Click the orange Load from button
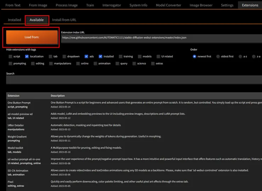This screenshot has width=262, height=191. tap(32, 37)
